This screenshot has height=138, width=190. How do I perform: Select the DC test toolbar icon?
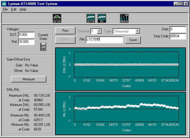click(x=102, y=18)
